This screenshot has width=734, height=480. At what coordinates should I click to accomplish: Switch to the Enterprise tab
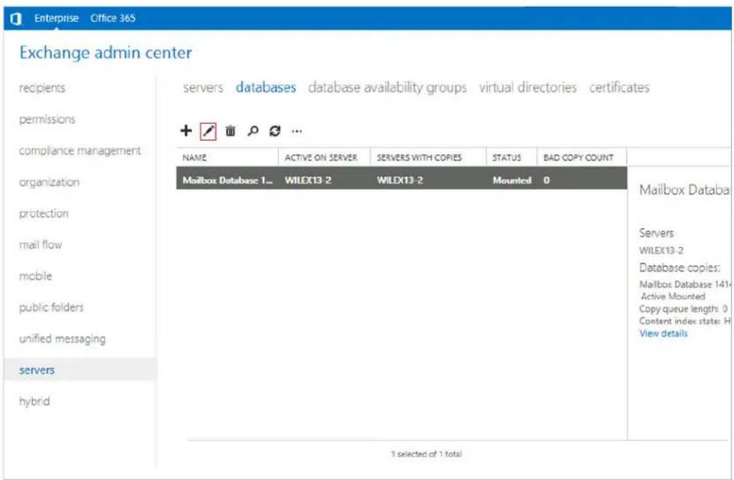[56, 19]
